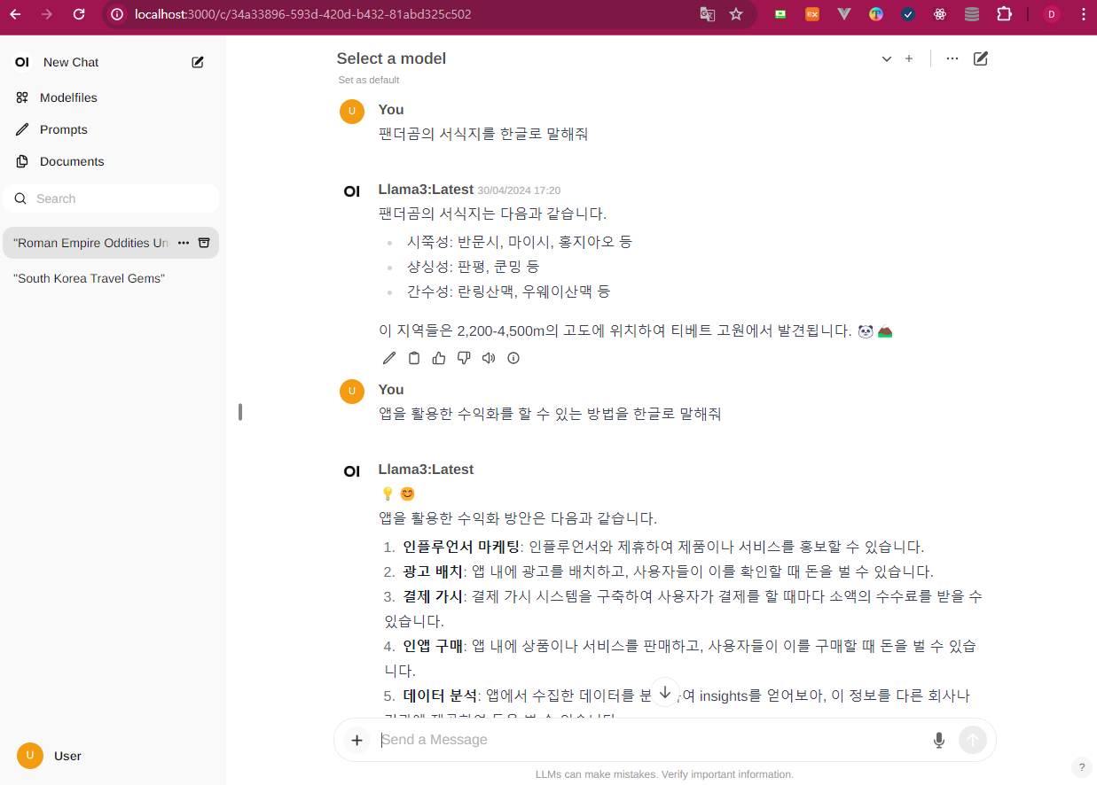Show generation info for first response

click(x=513, y=358)
